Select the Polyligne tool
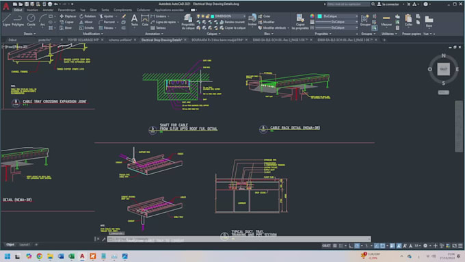The width and height of the screenshot is (465, 262). pyautogui.click(x=18, y=20)
